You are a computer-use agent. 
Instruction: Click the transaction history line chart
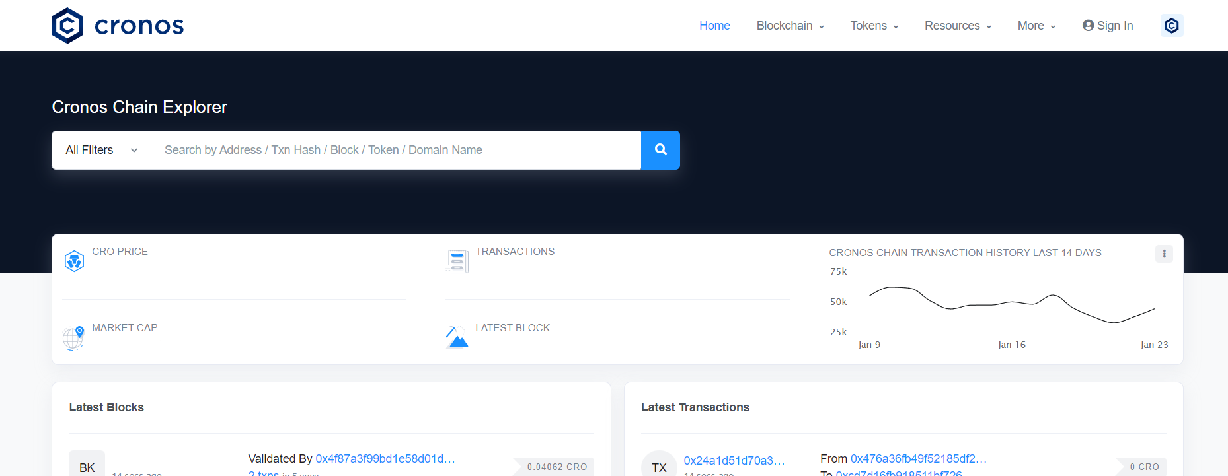pos(1012,305)
